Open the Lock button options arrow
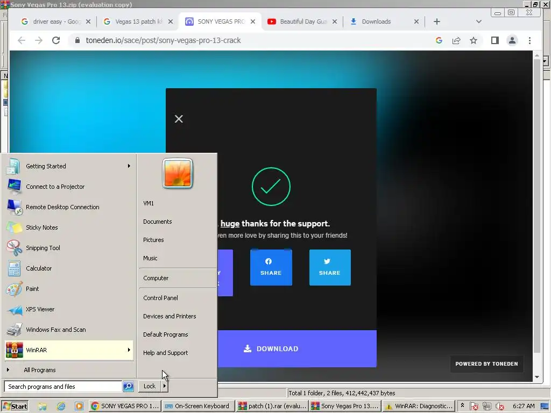 [165, 386]
